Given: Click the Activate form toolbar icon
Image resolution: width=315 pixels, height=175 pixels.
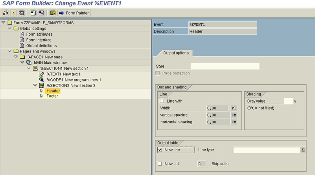Looking at the screenshot, I should [x=13, y=13].
